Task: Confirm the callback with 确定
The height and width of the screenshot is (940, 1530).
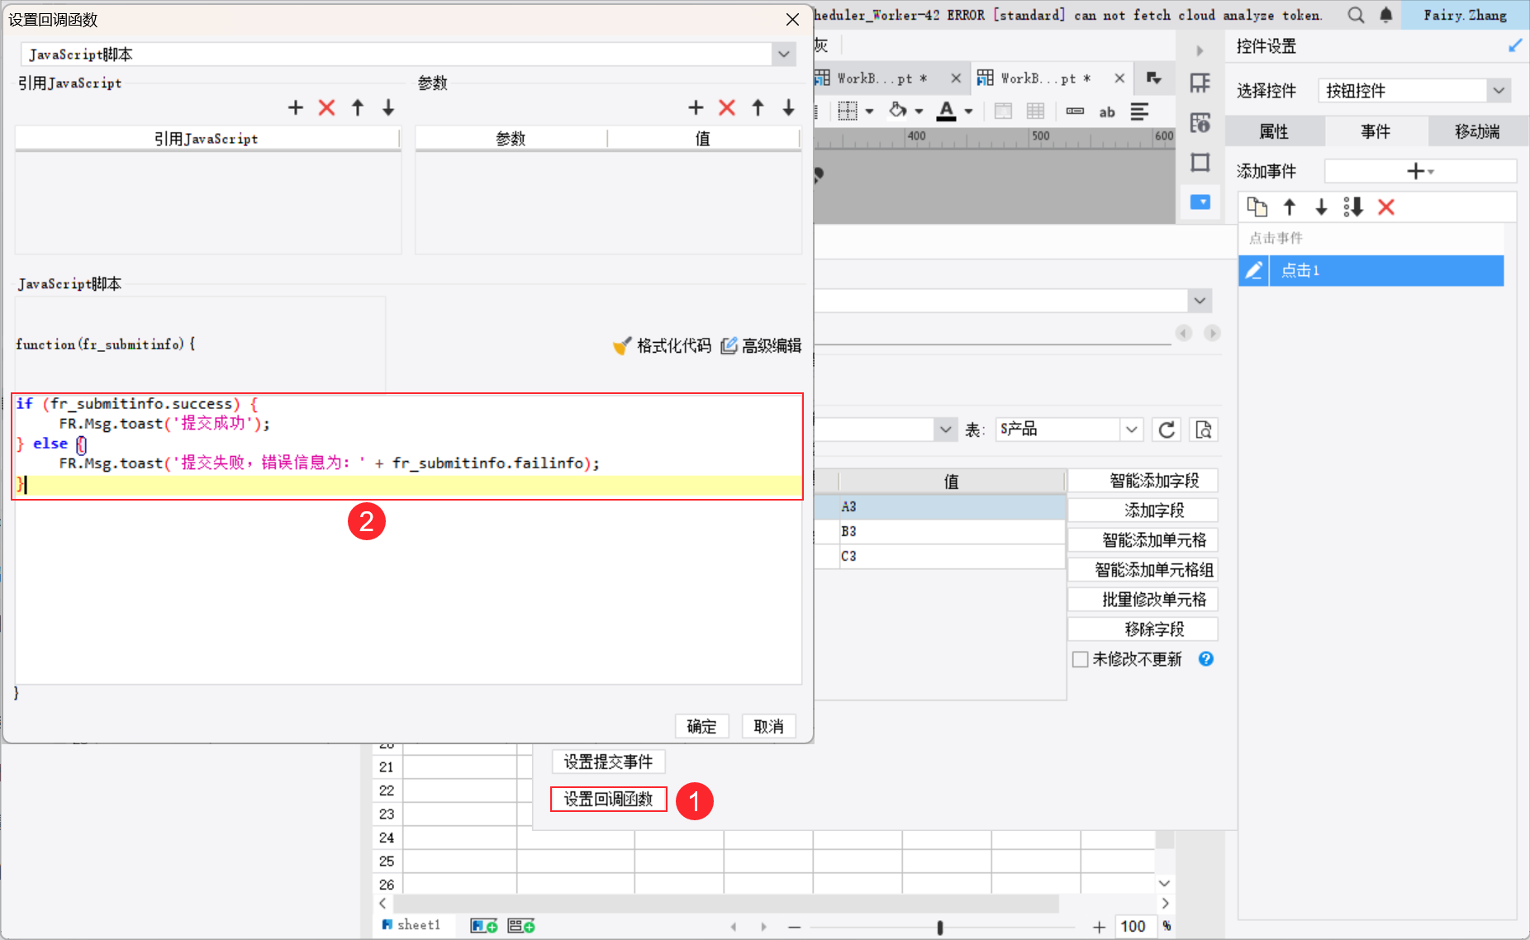Action: [701, 726]
